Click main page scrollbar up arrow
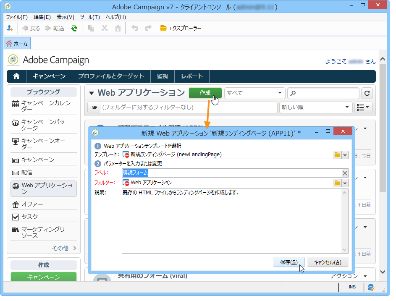Viewport: 396px width, 301px height. click(383, 59)
